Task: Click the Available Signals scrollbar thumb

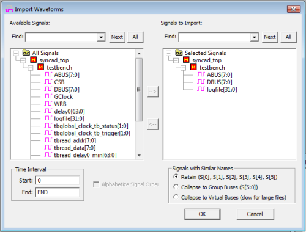Action: (x=139, y=90)
